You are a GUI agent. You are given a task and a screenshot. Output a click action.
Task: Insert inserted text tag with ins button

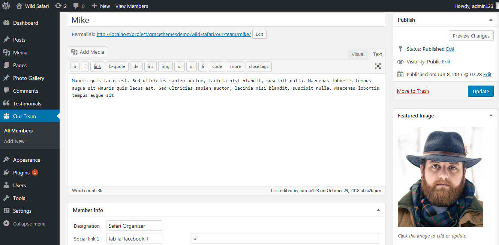tap(150, 66)
